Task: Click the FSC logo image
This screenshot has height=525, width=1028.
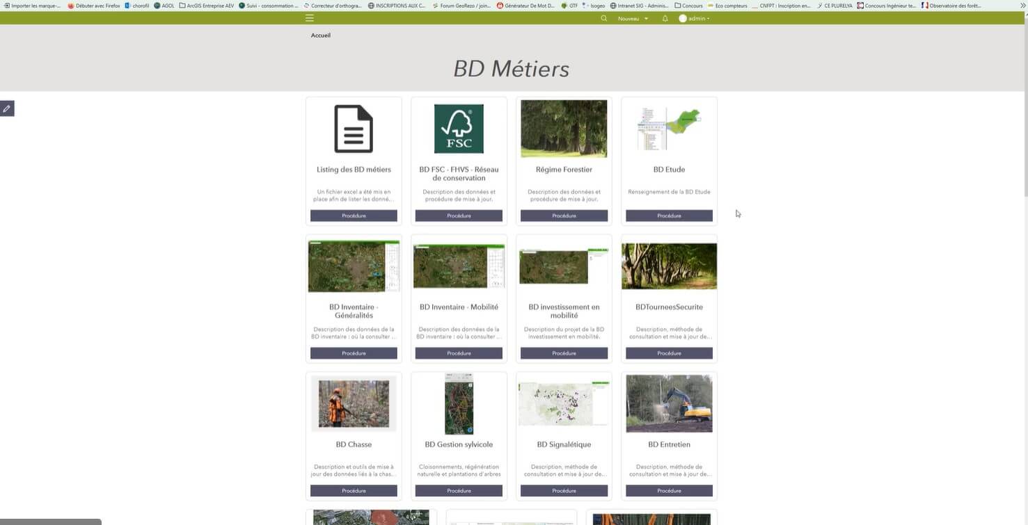Action: point(459,129)
